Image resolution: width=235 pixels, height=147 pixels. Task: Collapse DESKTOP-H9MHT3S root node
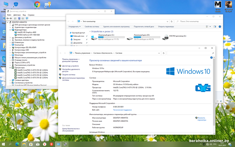[8, 22]
